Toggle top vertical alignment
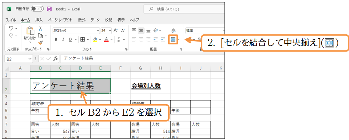 click(x=134, y=30)
